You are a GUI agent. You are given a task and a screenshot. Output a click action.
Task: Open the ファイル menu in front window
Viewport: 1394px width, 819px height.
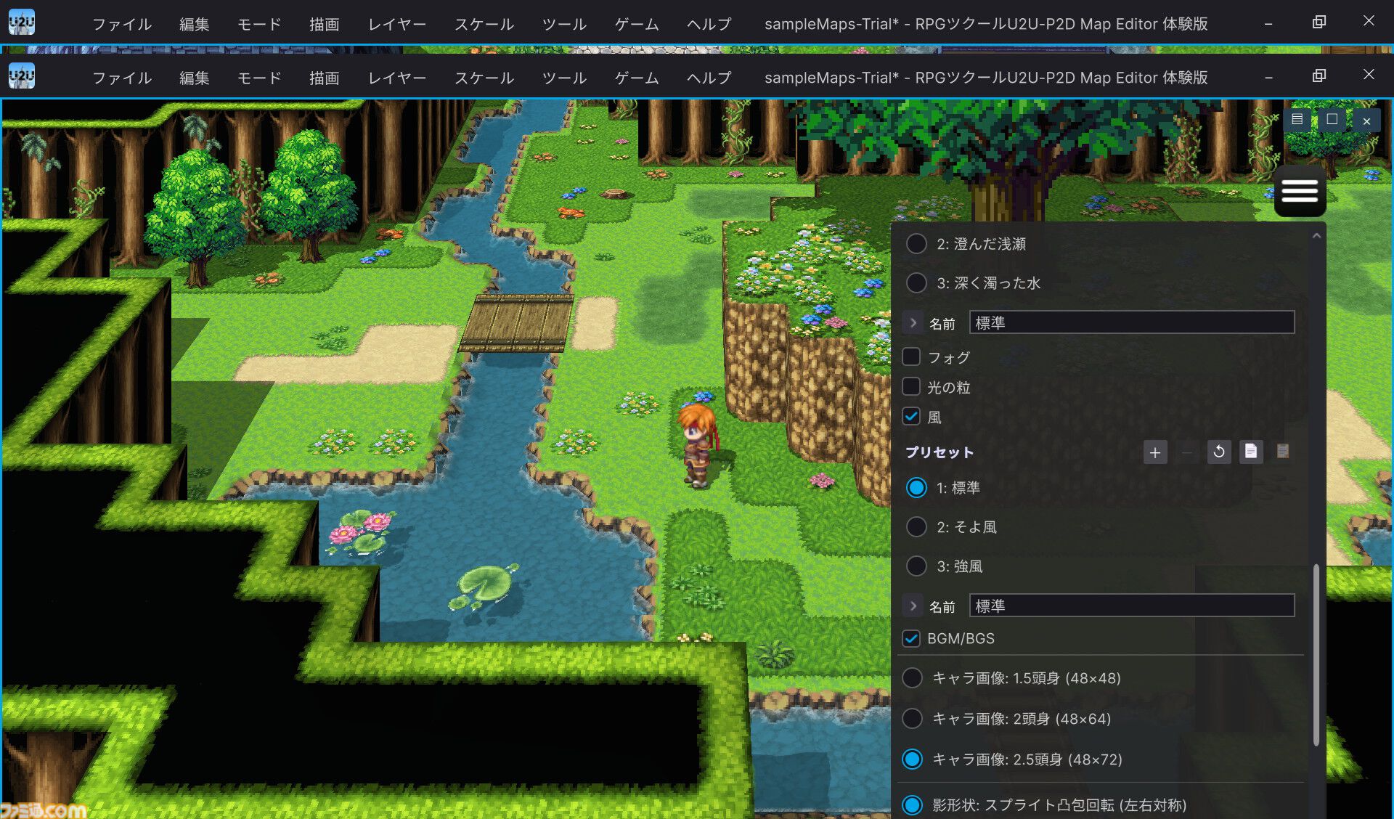[x=122, y=78]
